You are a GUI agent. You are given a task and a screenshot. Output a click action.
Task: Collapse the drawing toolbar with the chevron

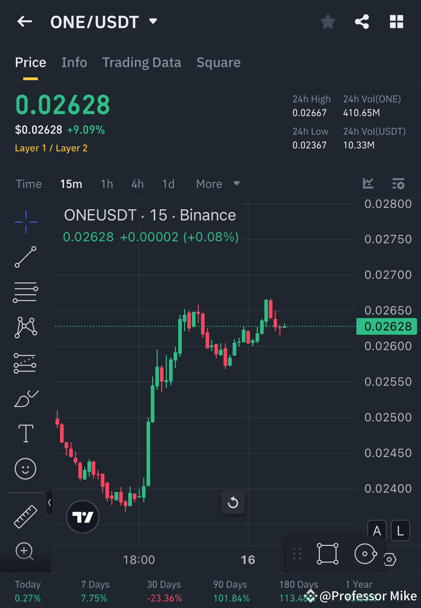tap(49, 503)
